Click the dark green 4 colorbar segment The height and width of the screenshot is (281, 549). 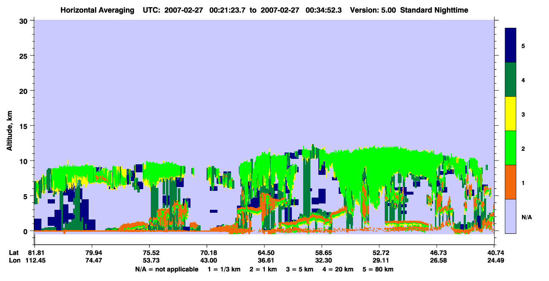click(511, 80)
